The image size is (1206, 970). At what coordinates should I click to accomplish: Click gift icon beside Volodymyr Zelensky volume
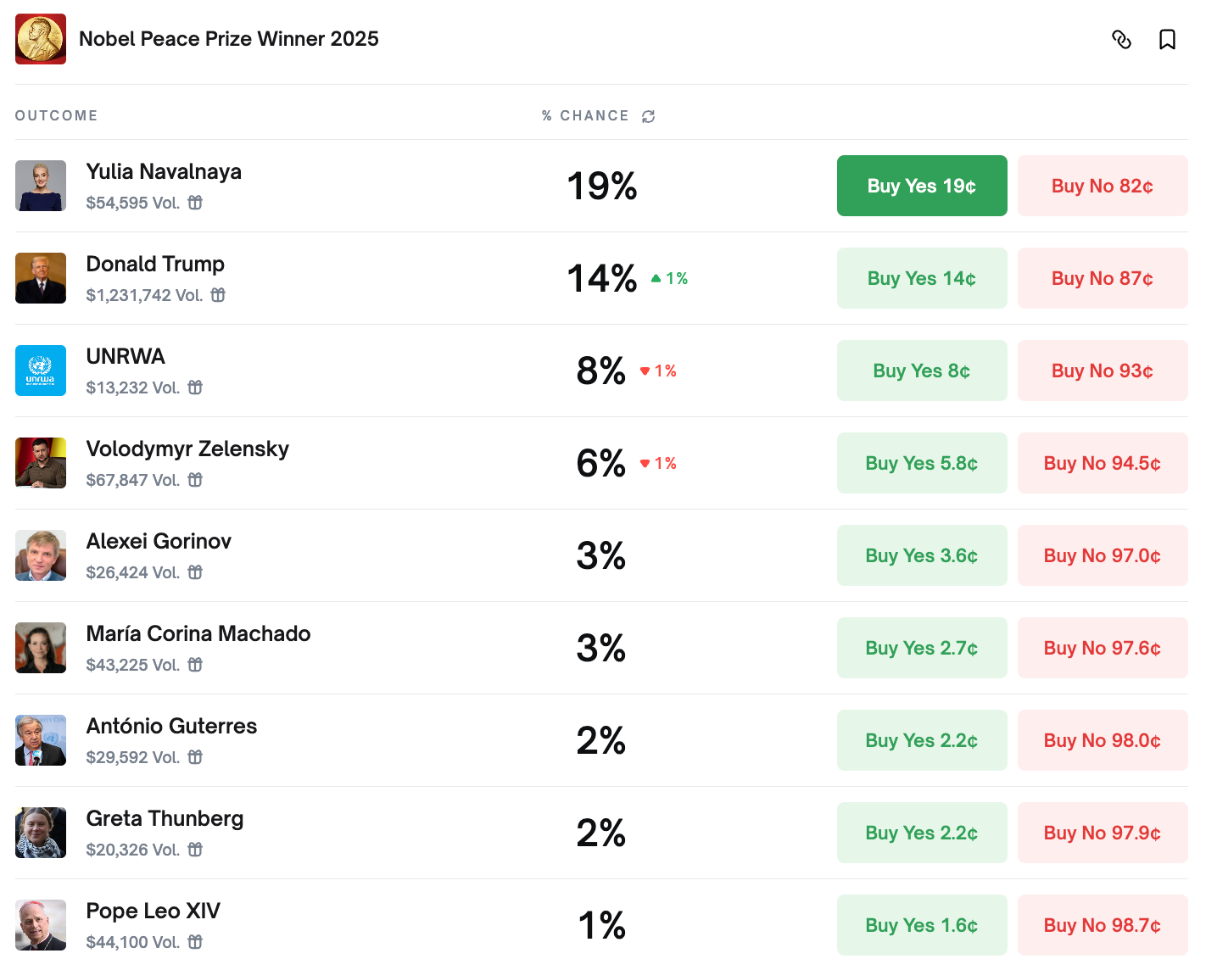[x=195, y=480]
